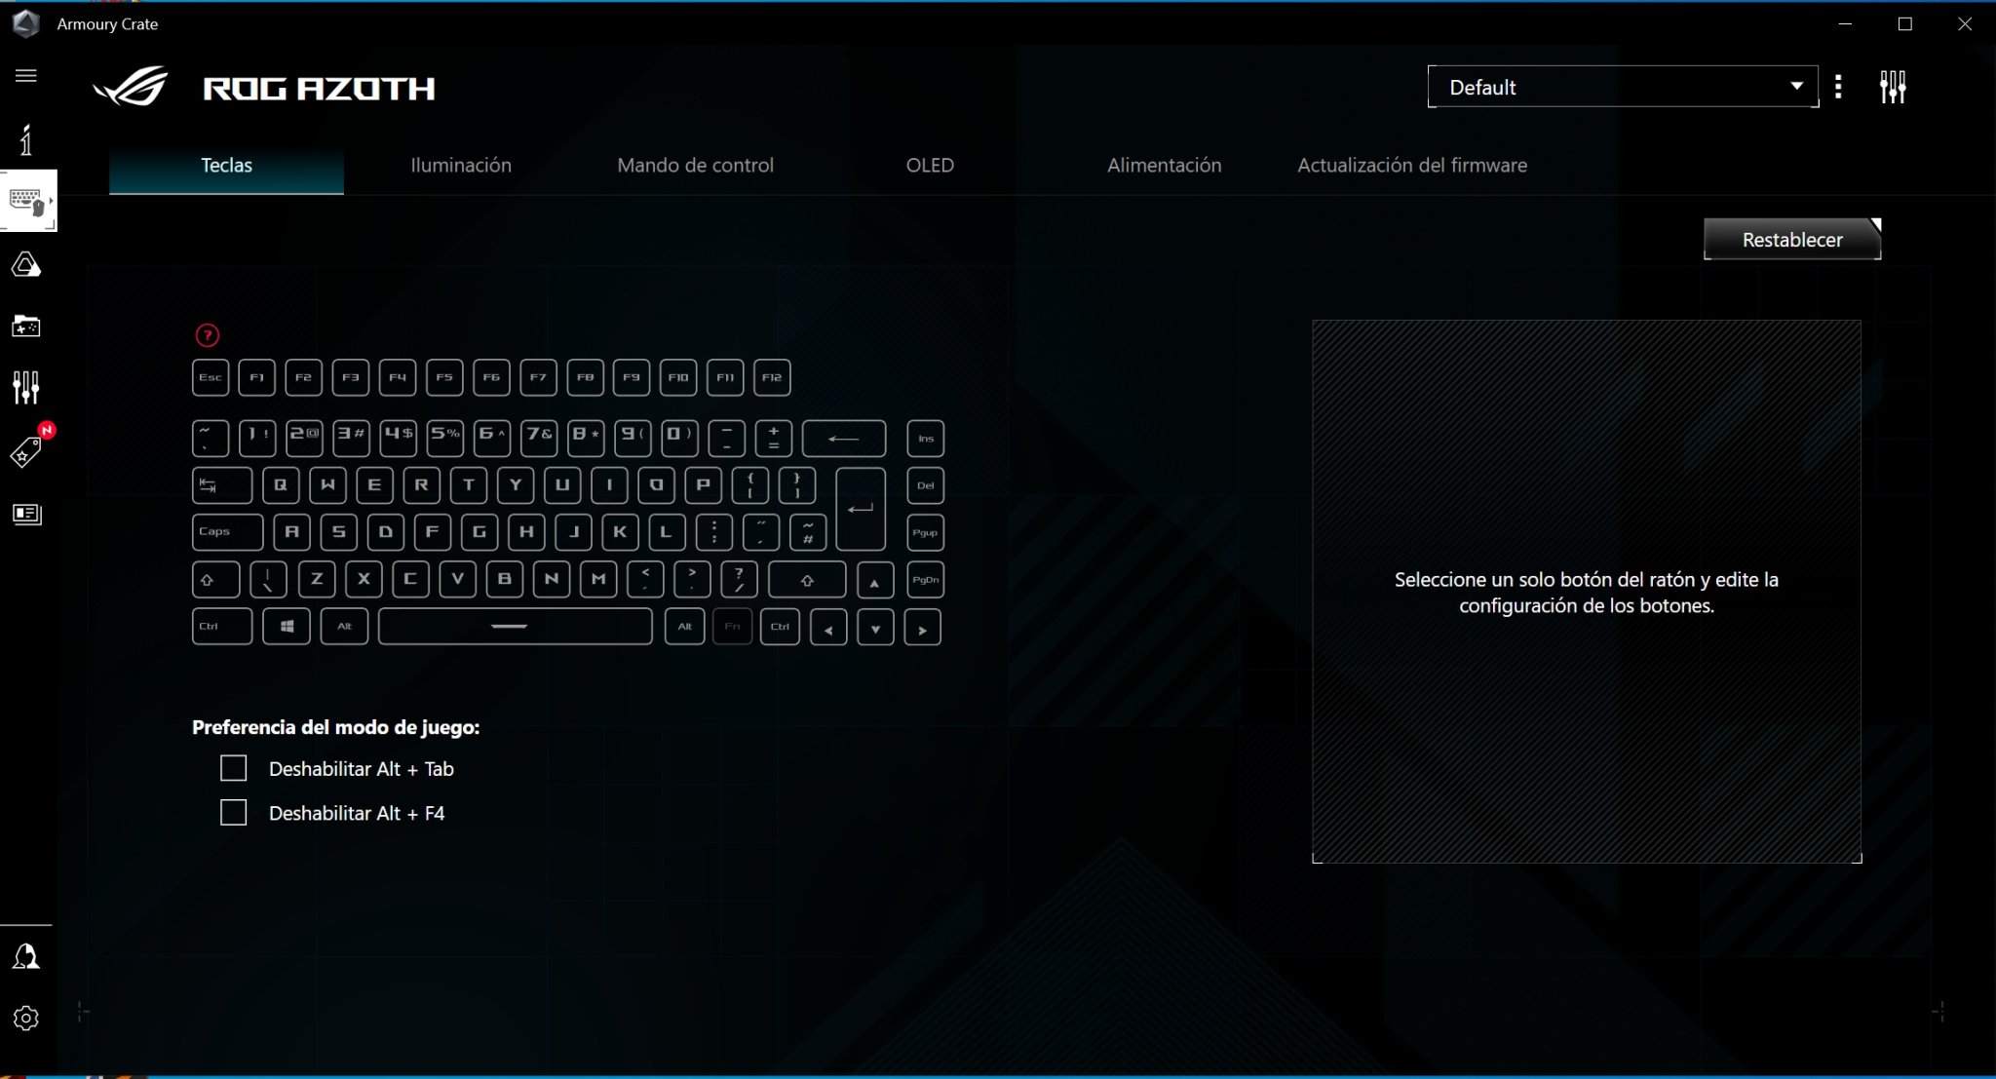Screen dimensions: 1996x1079
Task: Click Preferencia del modo de juego label
Action: [335, 727]
